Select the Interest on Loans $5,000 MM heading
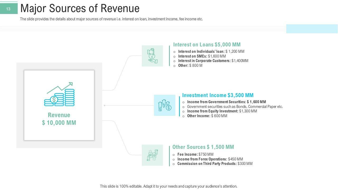This screenshot has height=190, width=338. (x=207, y=45)
